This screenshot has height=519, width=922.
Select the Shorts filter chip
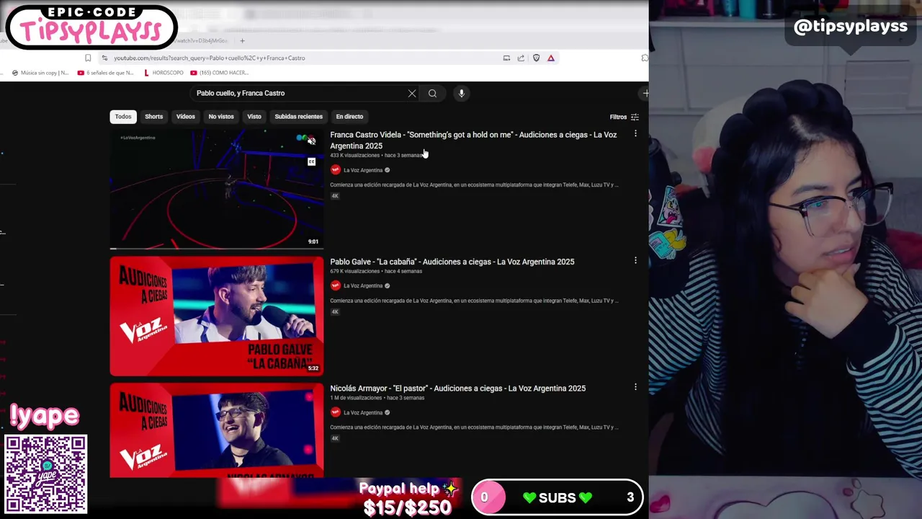[x=154, y=116]
